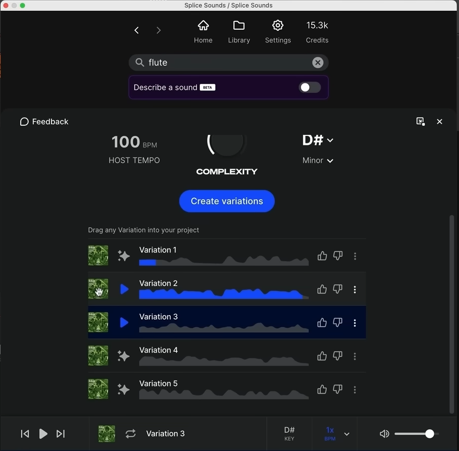Click Variation 2 cover thumbnail
This screenshot has height=451, width=459.
point(98,289)
